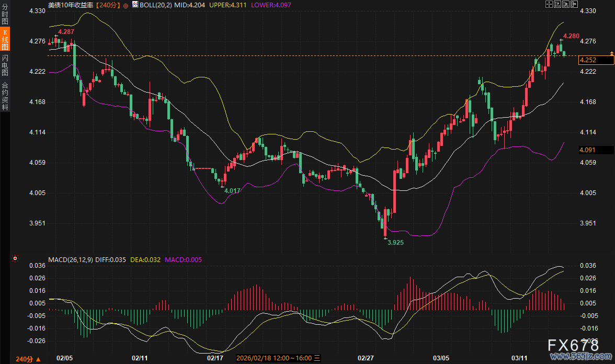This screenshot has height=364, width=615.
Task: Click the play-forward chart axis icon
Action: pos(566,4)
